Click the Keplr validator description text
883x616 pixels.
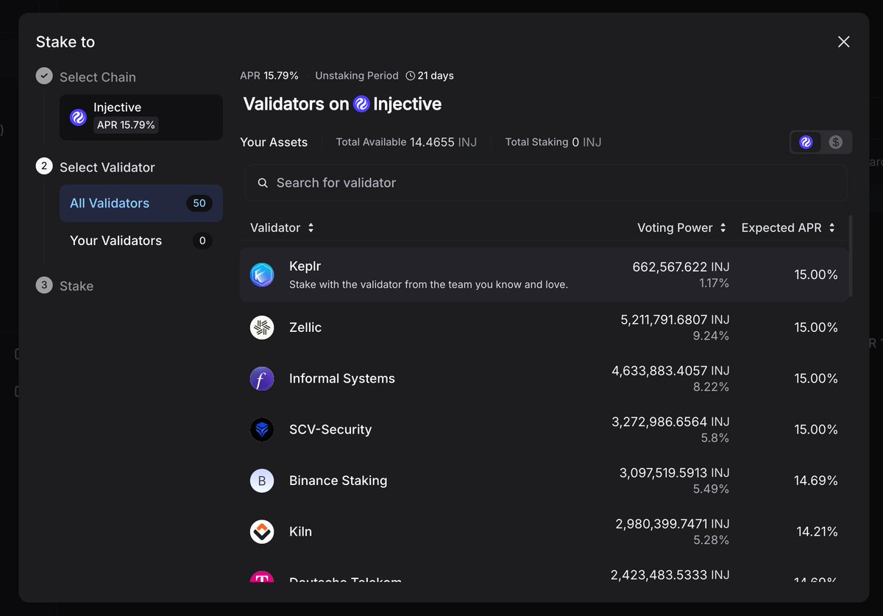pyautogui.click(x=428, y=284)
